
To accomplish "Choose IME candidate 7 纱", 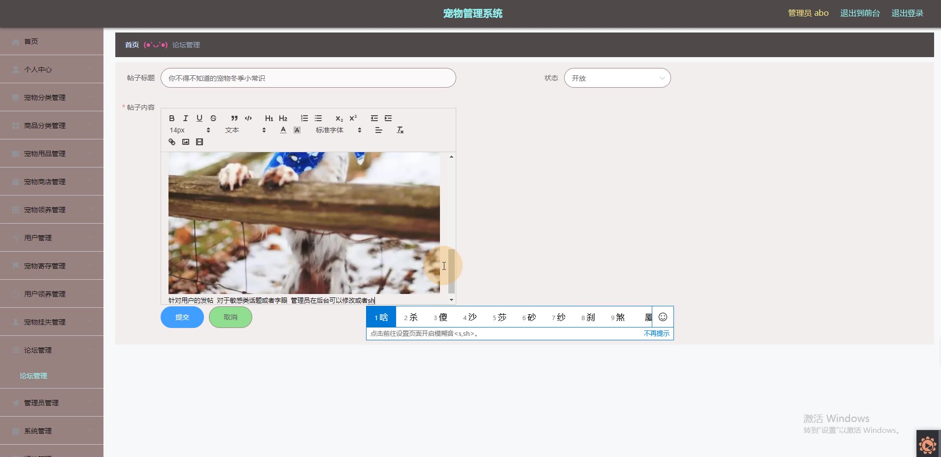I will 559,317.
